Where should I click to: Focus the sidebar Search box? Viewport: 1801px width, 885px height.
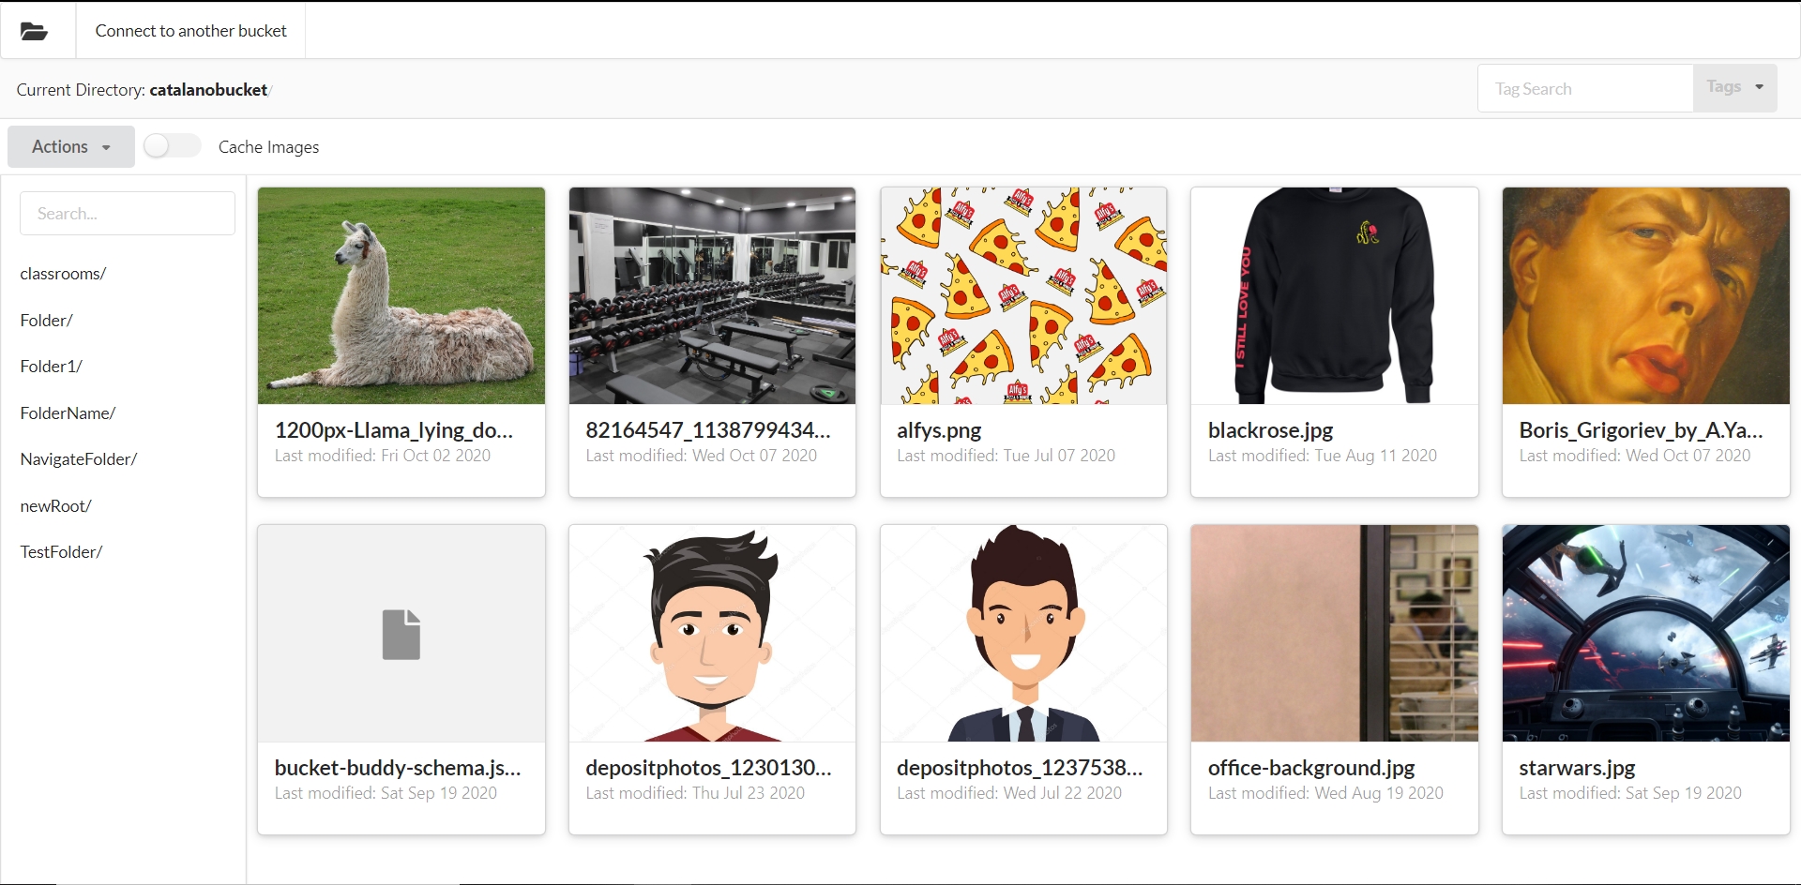coord(128,213)
